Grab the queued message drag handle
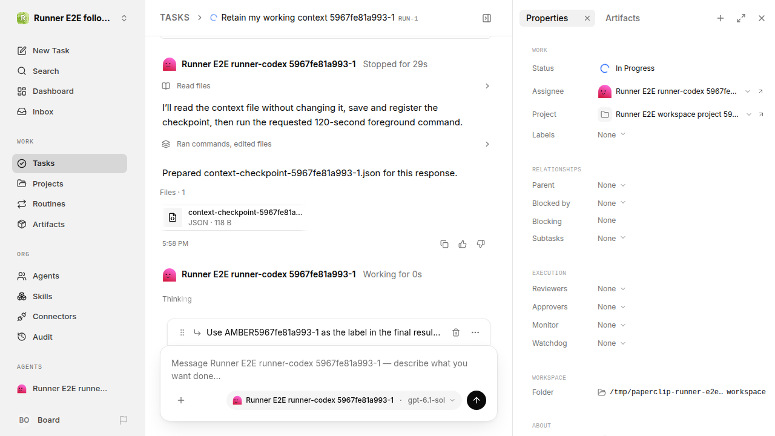775x436 pixels. point(182,332)
